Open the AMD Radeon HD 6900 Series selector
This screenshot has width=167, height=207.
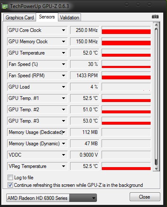[52, 198]
